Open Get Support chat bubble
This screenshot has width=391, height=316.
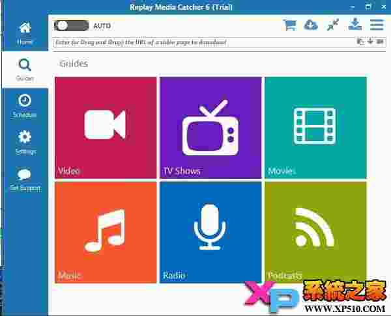coord(25,179)
